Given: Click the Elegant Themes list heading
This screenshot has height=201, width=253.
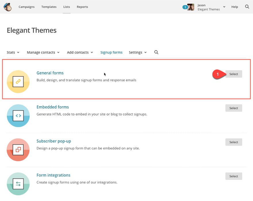Looking at the screenshot, I should coord(32,30).
